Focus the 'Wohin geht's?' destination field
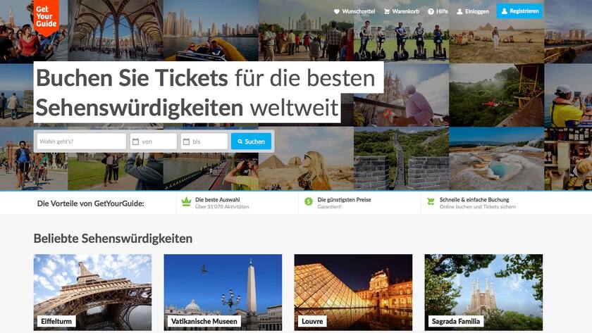Image resolution: width=592 pixels, height=333 pixels. tap(82, 142)
